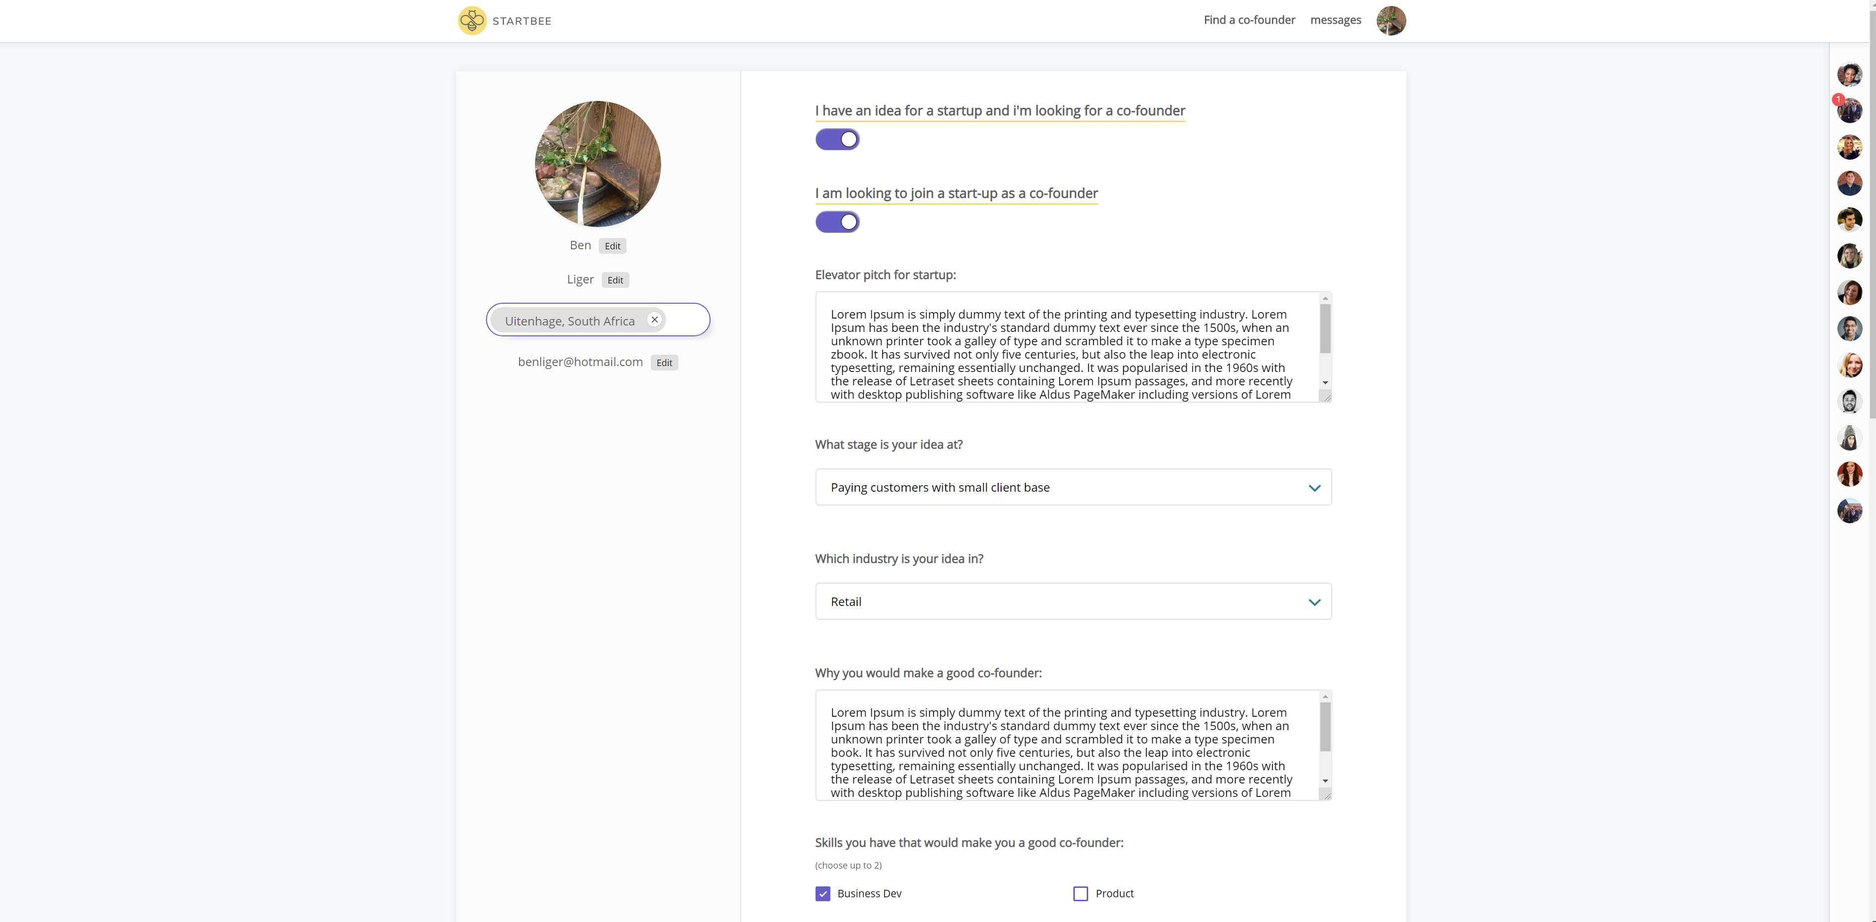Screen dimensions: 1876x922
Task: Open chat avatar of person wearing knit hat
Action: [x=1849, y=437]
